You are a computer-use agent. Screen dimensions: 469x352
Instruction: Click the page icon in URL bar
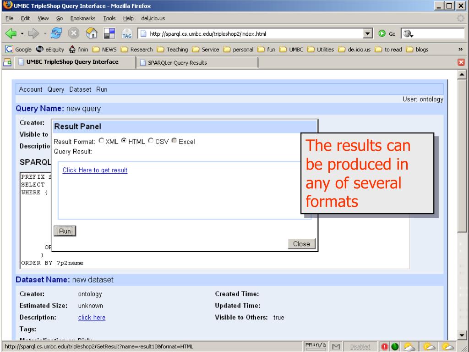[x=143, y=33]
